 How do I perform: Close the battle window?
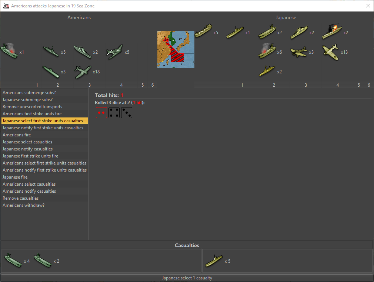368,6
